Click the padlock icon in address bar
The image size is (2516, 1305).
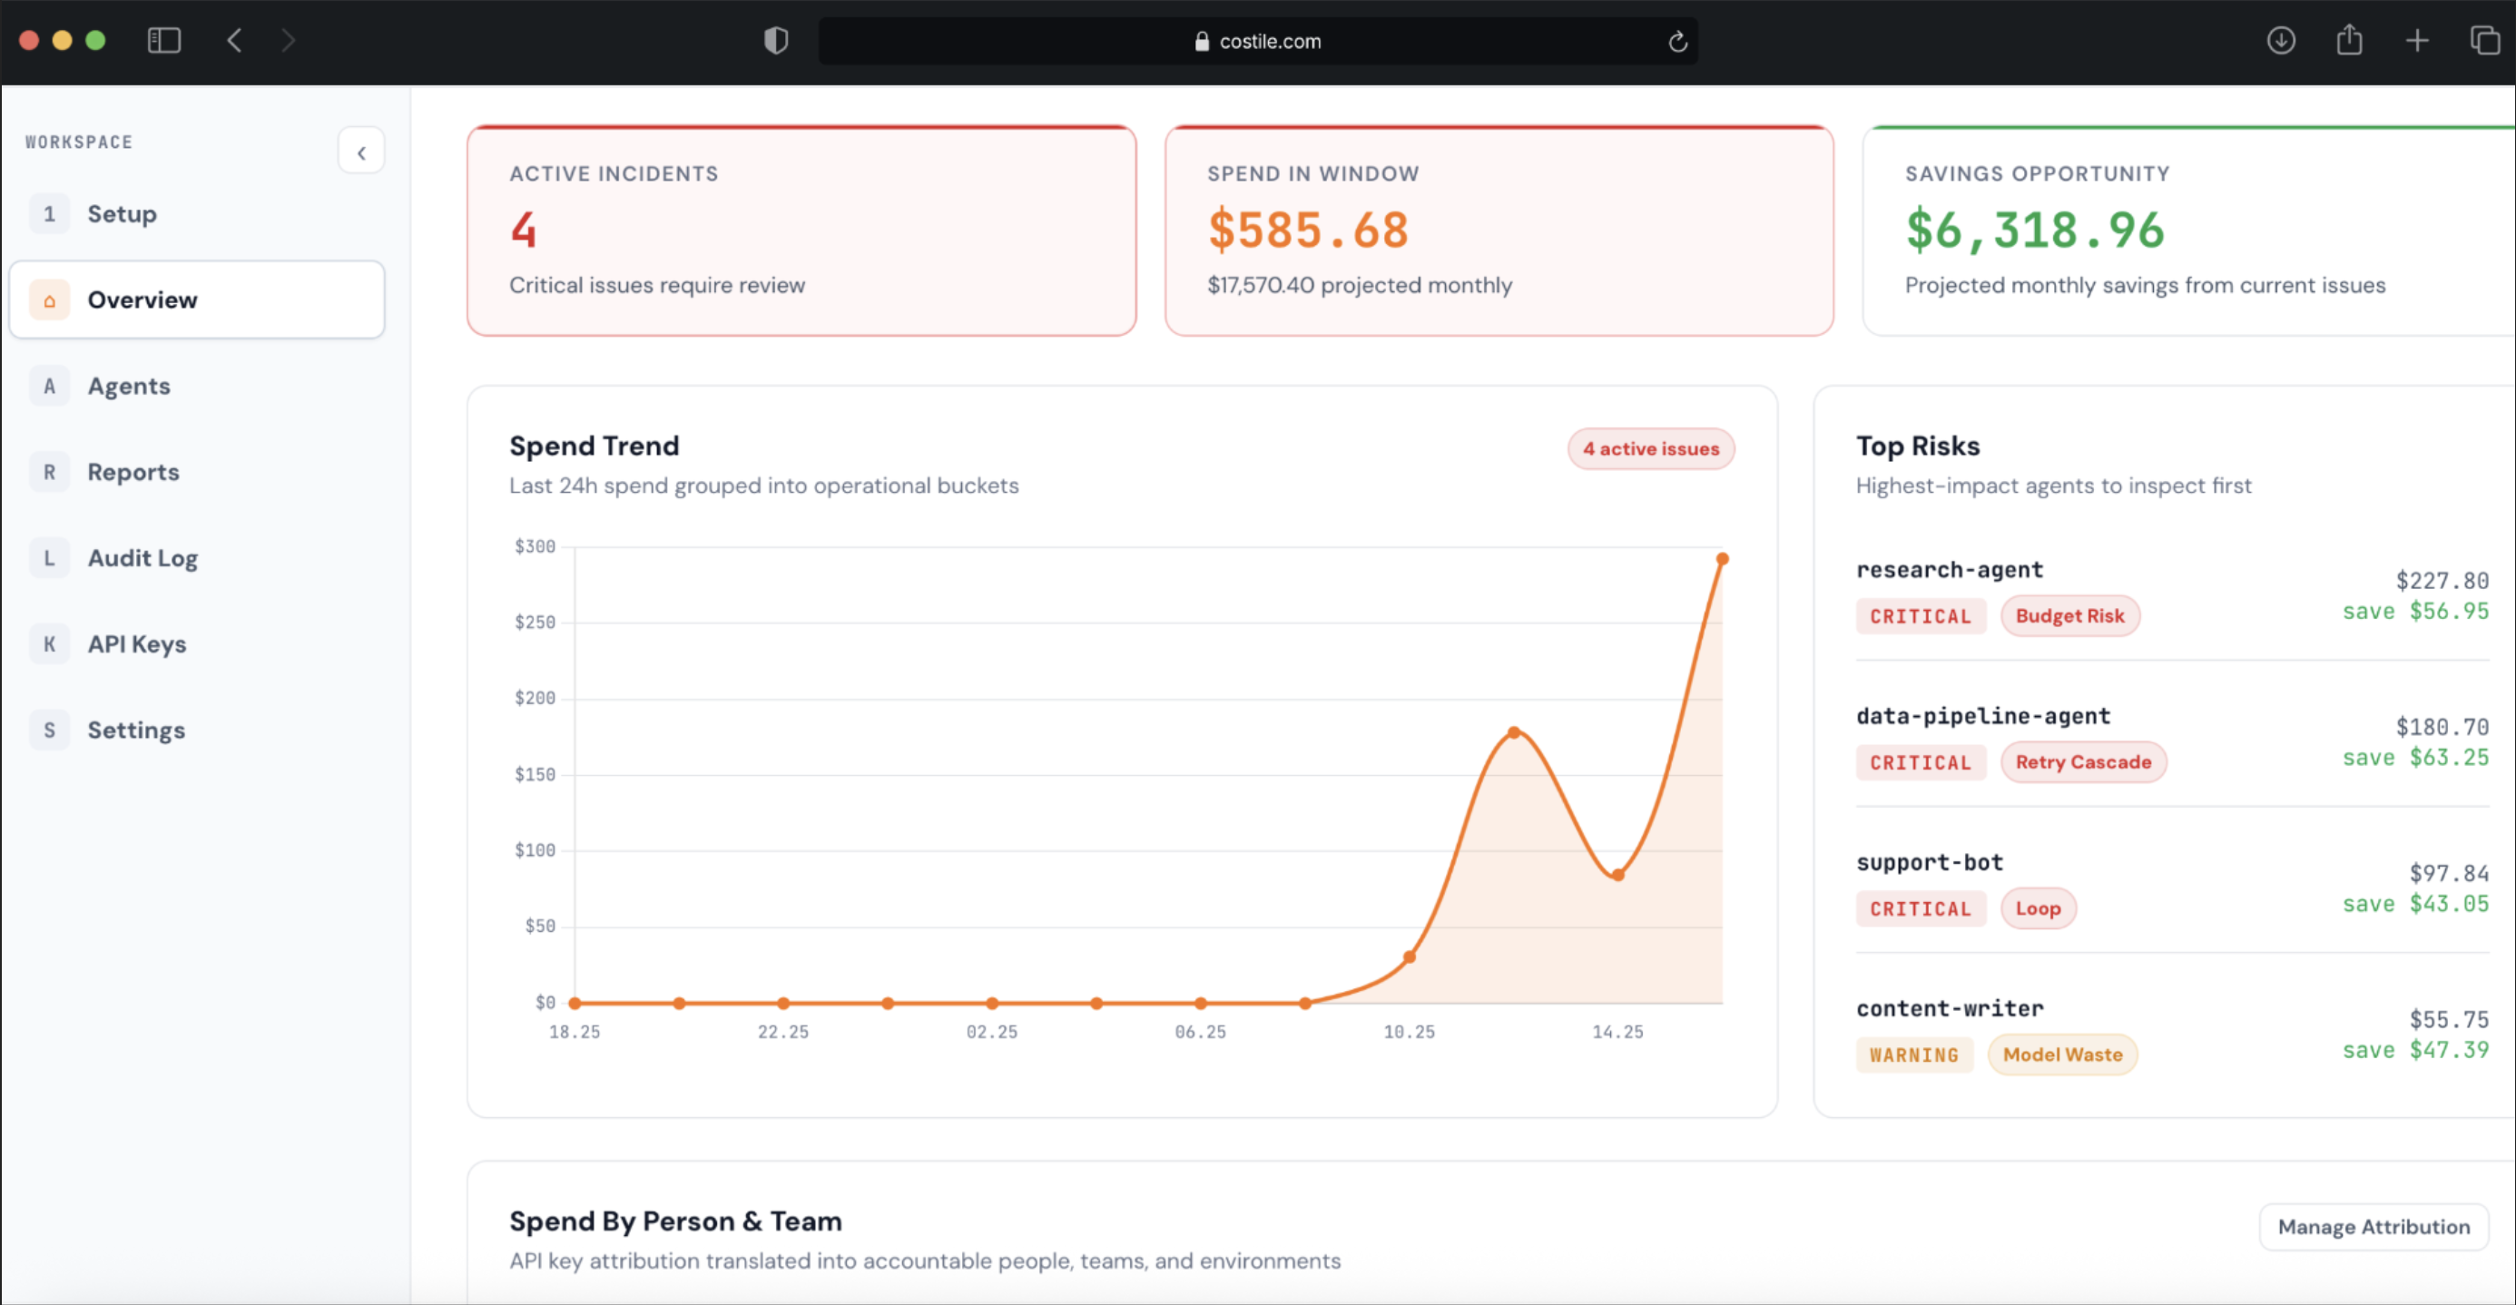coord(1202,41)
